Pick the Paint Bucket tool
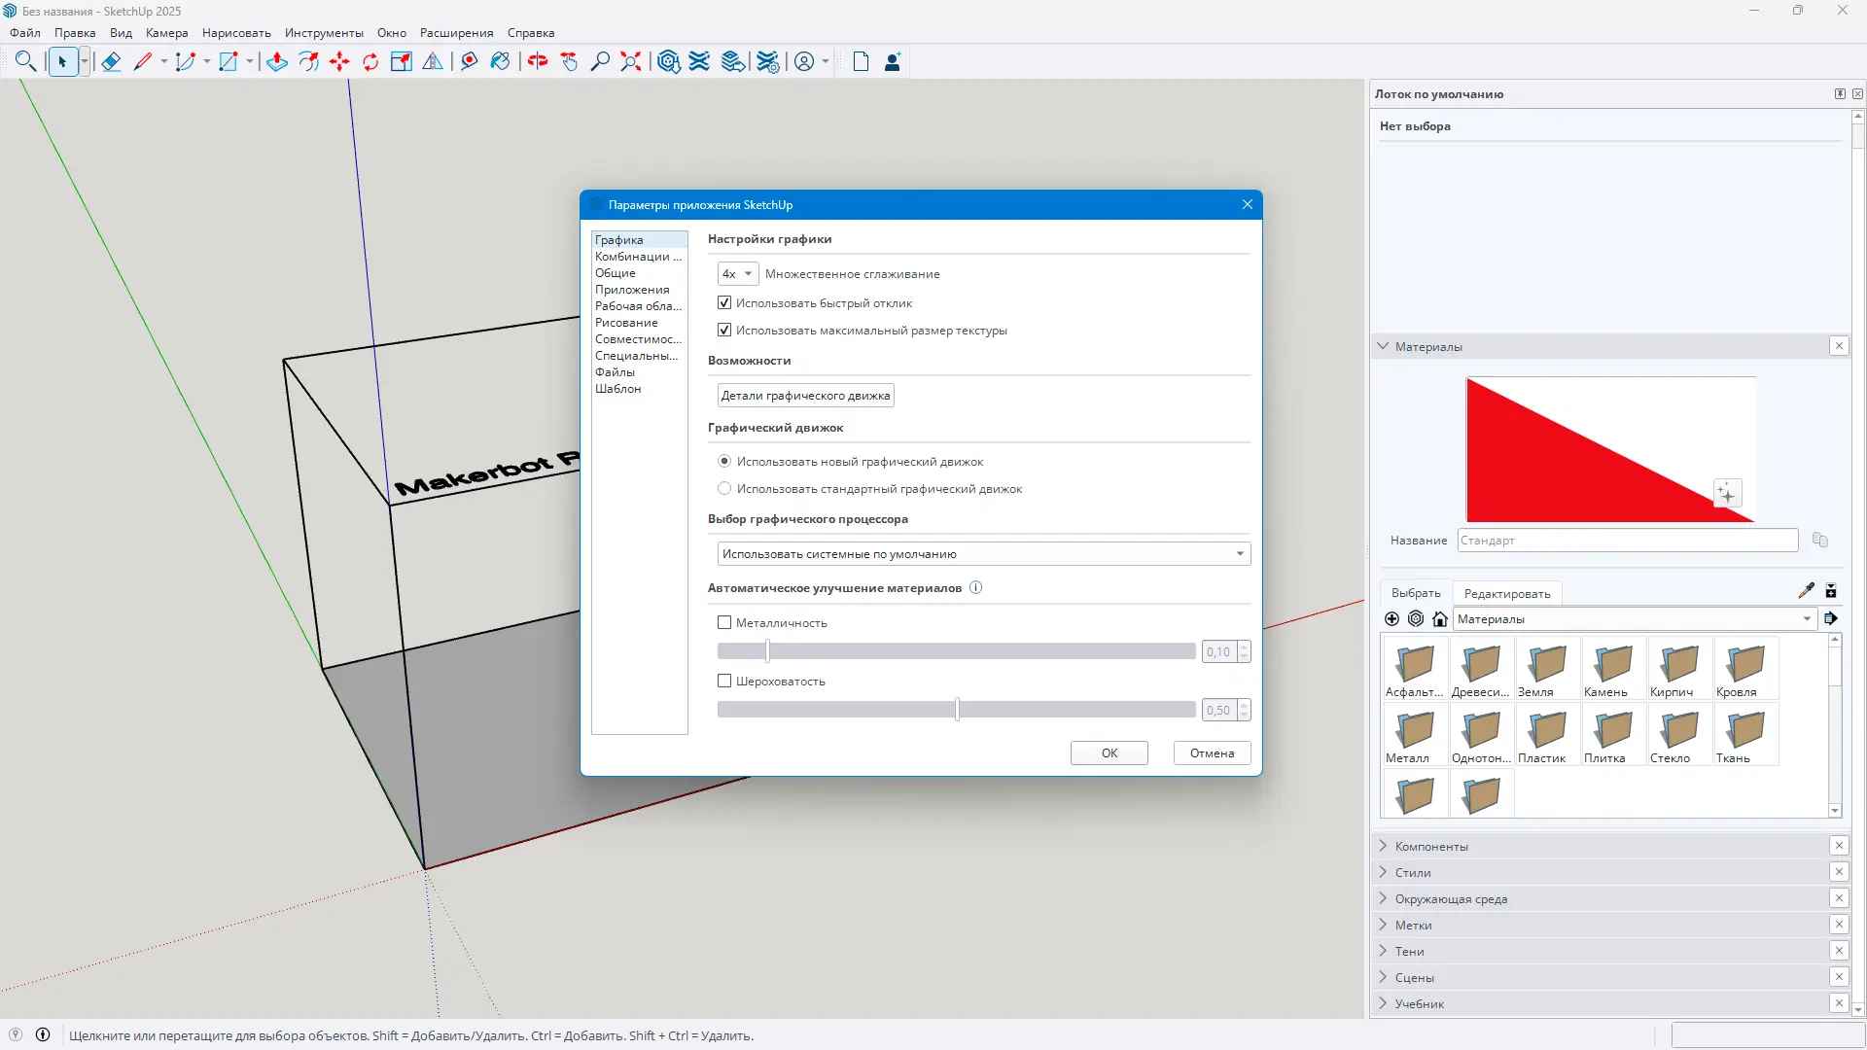Screen dimensions: 1867x1050 point(500,62)
